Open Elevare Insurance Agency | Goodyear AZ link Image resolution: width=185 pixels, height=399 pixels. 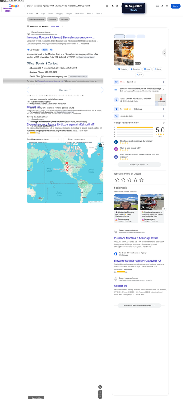[138, 261]
